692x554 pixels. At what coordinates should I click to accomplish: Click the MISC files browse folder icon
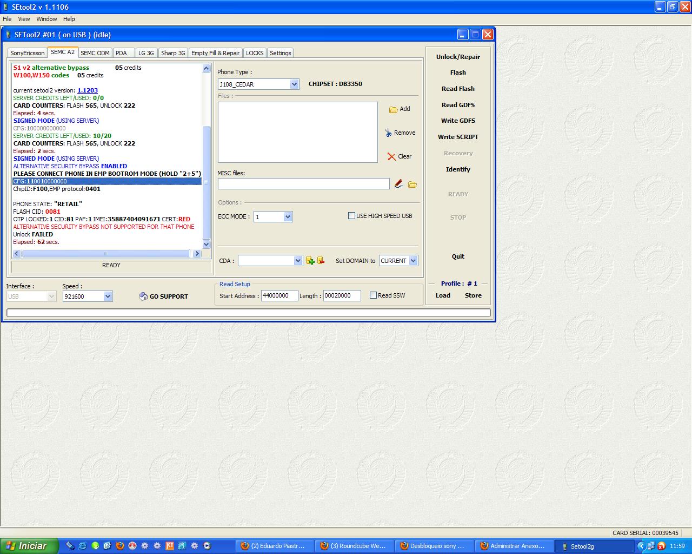(412, 184)
